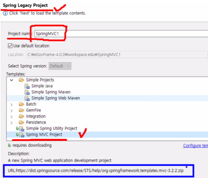Click the Project name input field
Viewport: 208px width, 178px height.
121,34
